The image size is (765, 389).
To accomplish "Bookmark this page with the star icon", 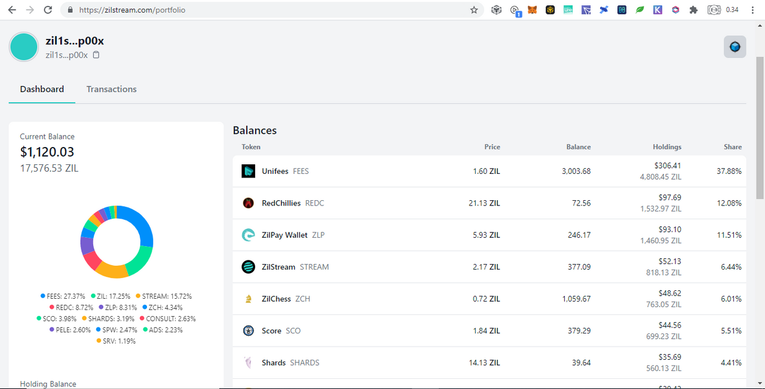I will (474, 10).
